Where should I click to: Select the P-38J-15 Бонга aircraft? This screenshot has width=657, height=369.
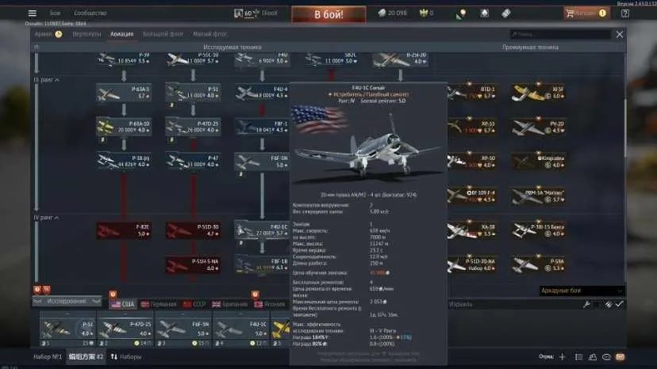(x=539, y=230)
